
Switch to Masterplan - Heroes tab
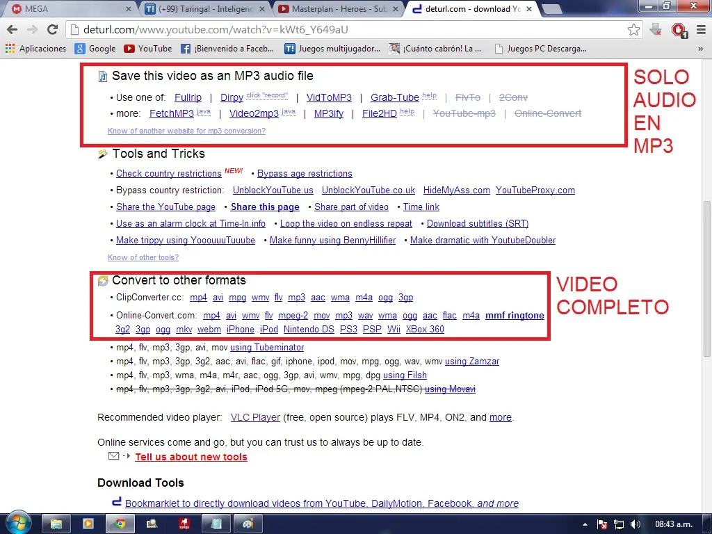pyautogui.click(x=339, y=8)
